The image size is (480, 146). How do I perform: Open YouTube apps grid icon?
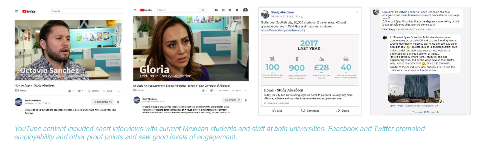pos(223,10)
